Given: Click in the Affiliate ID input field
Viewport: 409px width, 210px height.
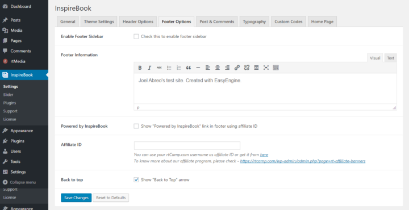Looking at the screenshot, I should tap(187, 146).
